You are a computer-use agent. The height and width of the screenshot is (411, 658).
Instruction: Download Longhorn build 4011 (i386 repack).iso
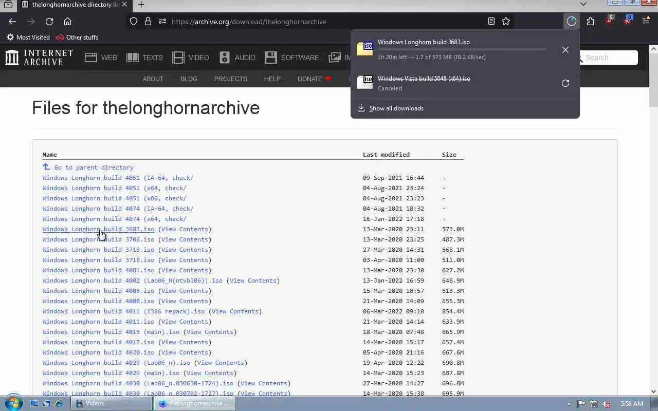click(123, 311)
